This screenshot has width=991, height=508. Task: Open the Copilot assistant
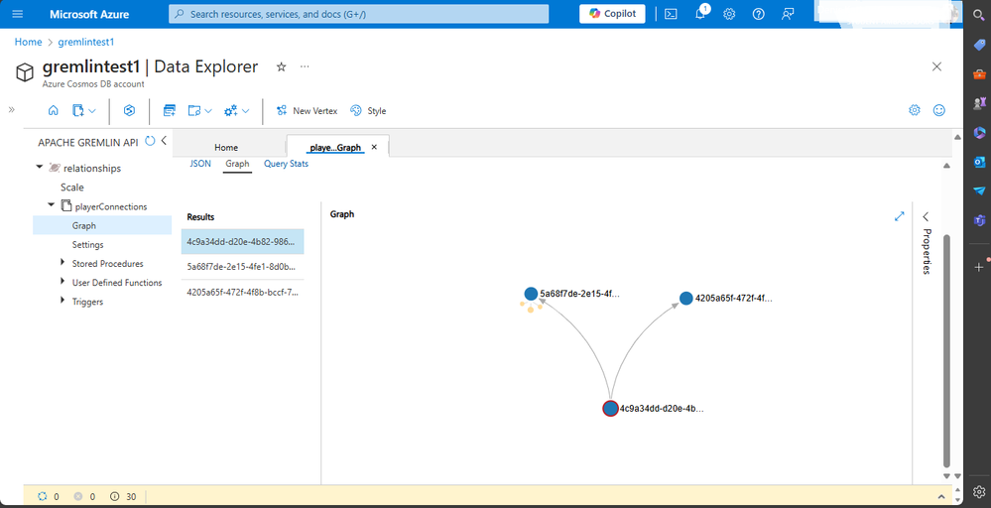[x=612, y=13]
